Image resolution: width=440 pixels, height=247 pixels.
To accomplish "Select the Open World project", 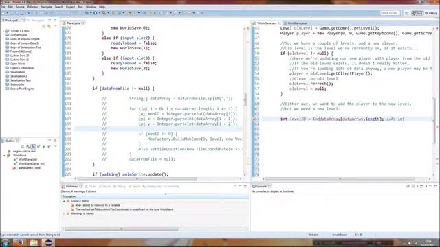I will coord(18,64).
